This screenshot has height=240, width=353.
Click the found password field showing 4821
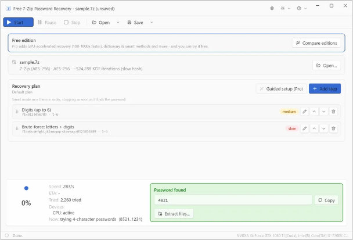(233, 200)
